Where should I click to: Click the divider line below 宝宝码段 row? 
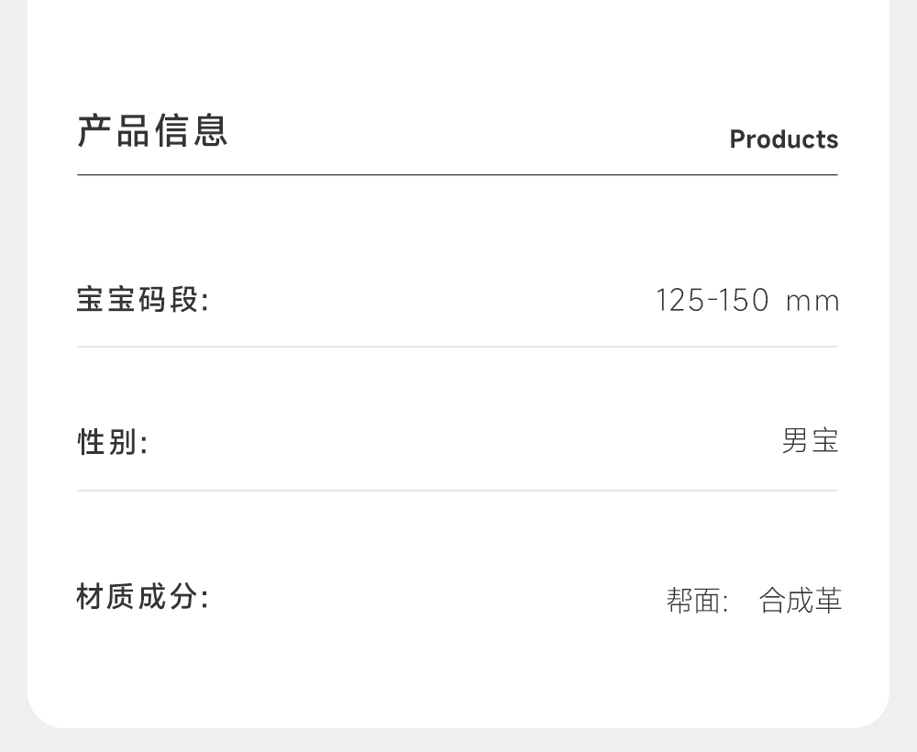click(x=457, y=347)
